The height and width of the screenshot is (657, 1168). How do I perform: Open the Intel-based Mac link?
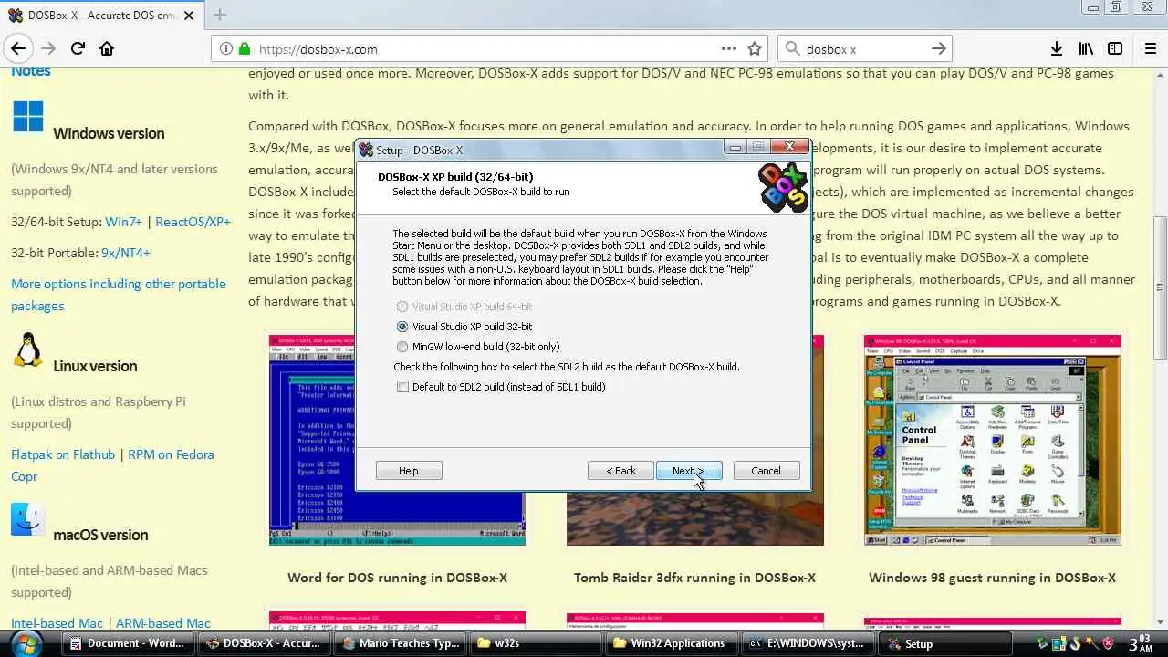(57, 623)
